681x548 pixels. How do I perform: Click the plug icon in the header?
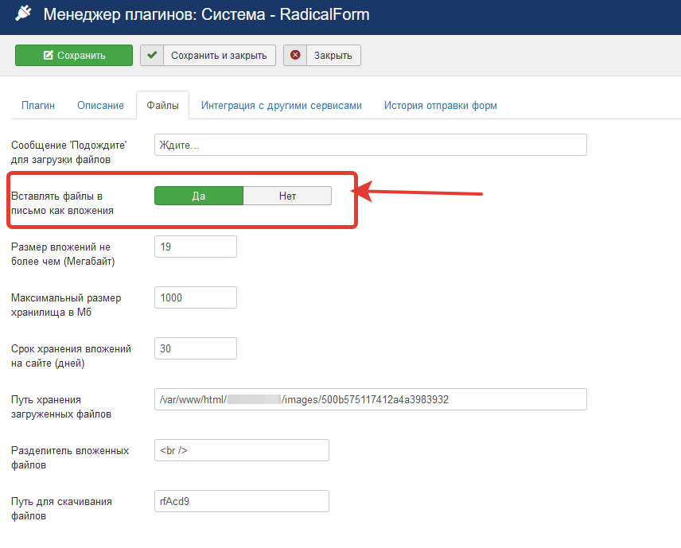pyautogui.click(x=23, y=14)
